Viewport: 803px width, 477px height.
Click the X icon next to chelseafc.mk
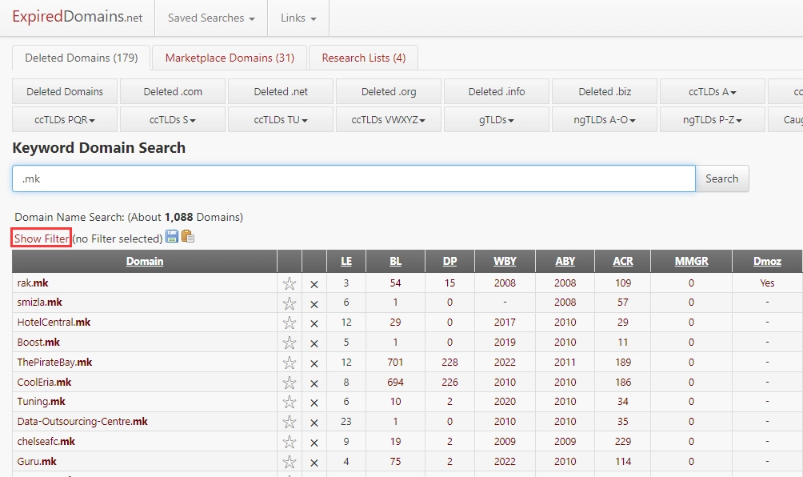pyautogui.click(x=314, y=442)
